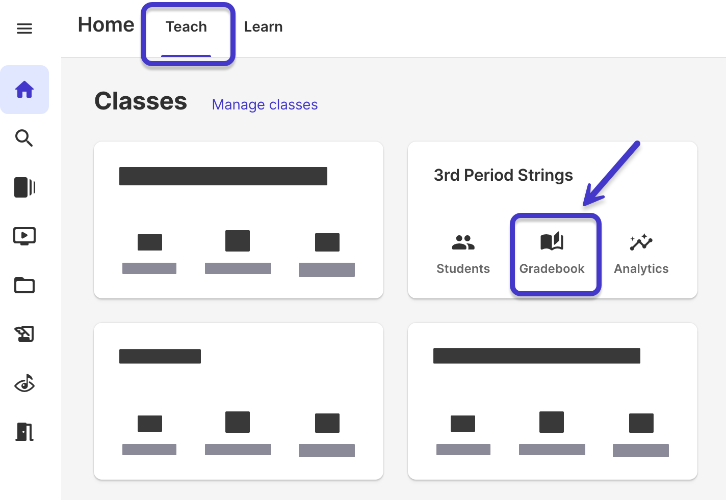726x500 pixels.
Task: Open the bottom-right class card
Action: (x=552, y=401)
